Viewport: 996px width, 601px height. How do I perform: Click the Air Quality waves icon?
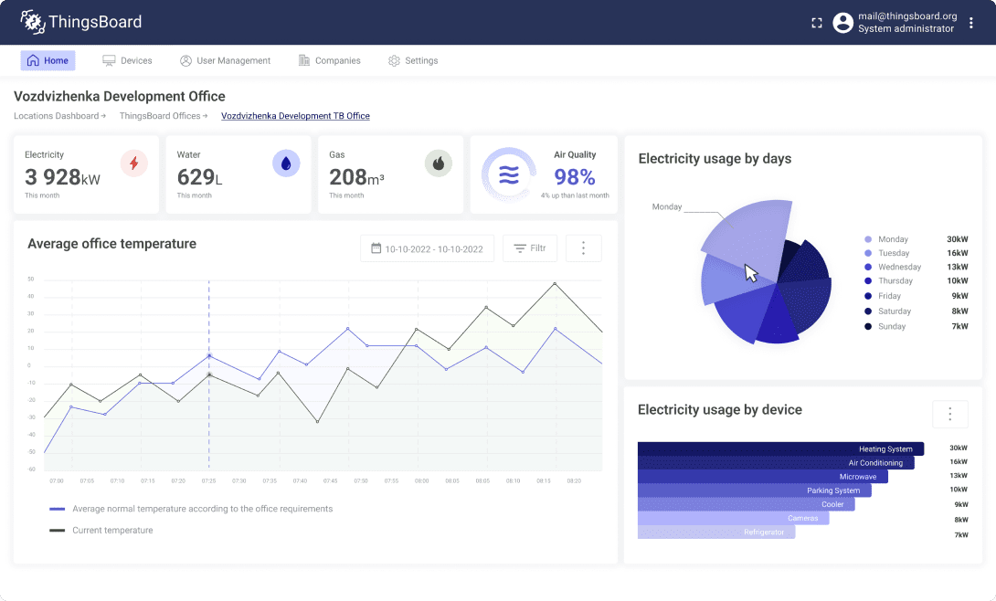point(506,174)
